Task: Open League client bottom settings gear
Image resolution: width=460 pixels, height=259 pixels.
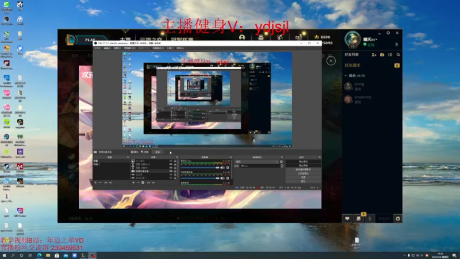Action: (x=397, y=219)
